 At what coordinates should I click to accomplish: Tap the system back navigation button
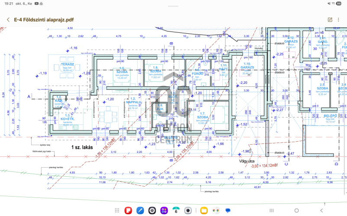pyautogui.click(x=321, y=210)
